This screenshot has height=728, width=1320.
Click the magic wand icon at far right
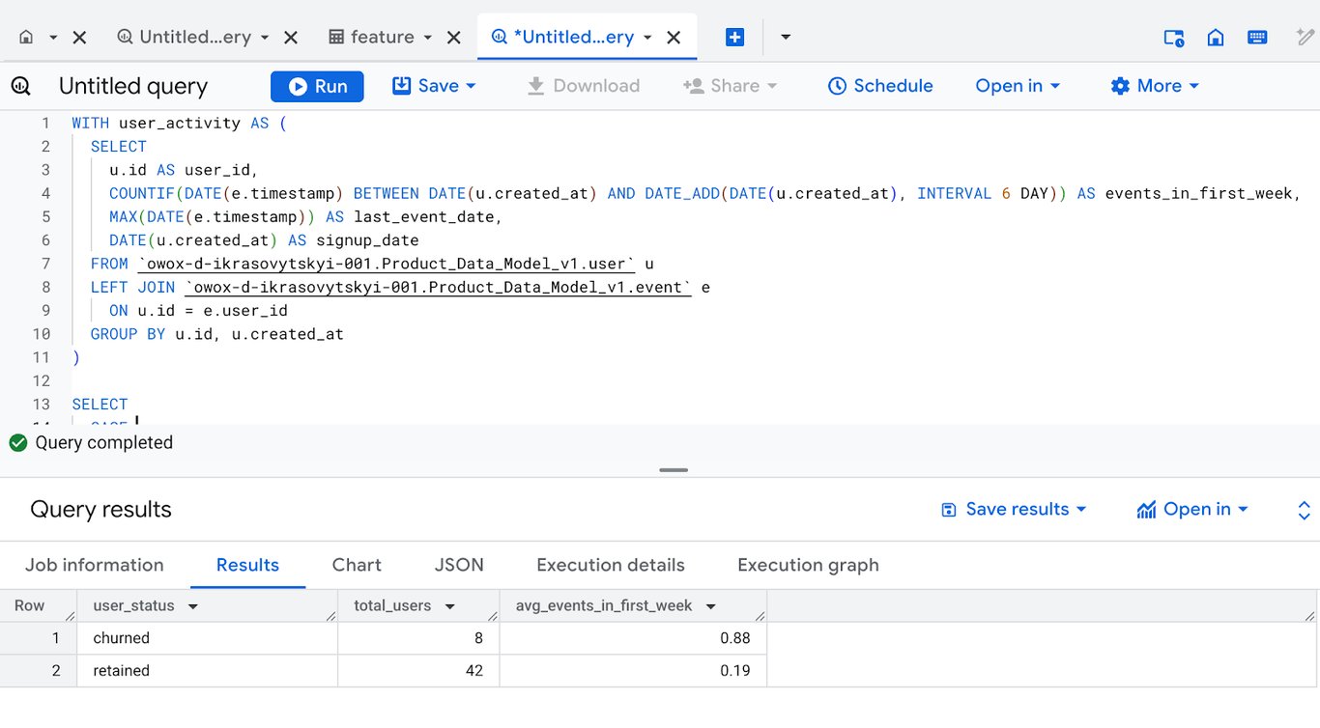click(1305, 38)
